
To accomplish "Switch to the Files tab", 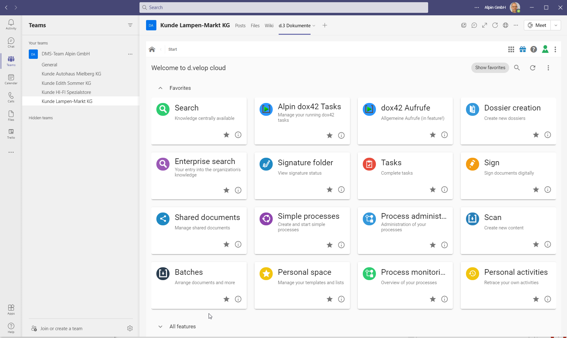I will pos(255,26).
